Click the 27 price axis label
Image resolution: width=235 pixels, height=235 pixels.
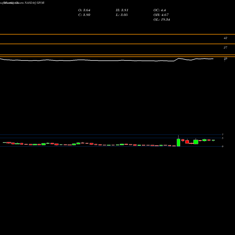tap(225, 47)
